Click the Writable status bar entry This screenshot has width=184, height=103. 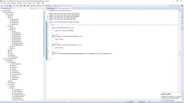tap(131, 102)
